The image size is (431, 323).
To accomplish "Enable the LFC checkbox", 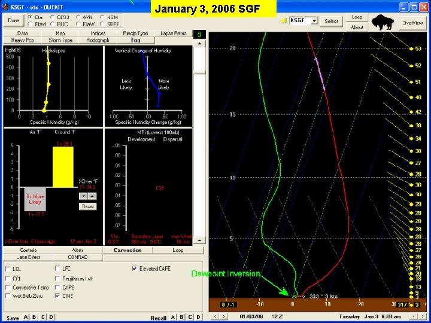I will tap(57, 269).
